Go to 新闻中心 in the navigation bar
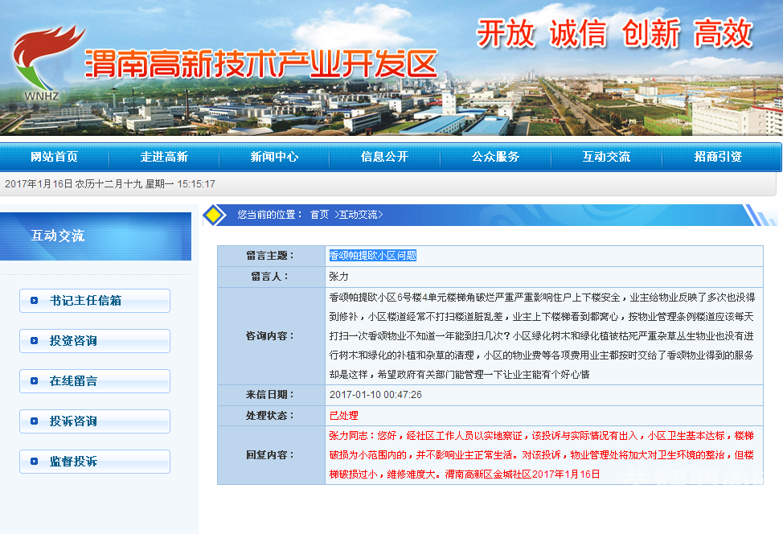 pyautogui.click(x=275, y=157)
